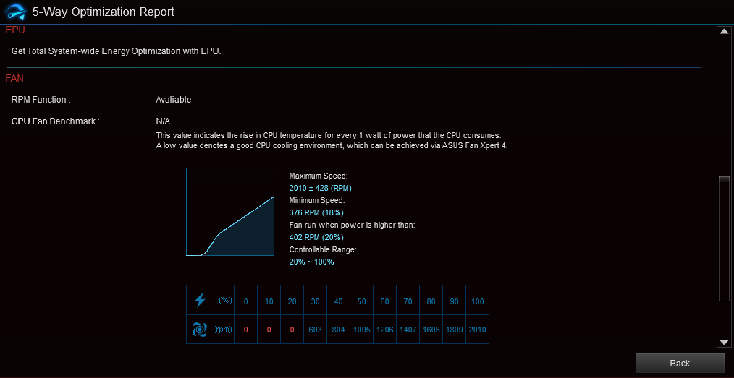The width and height of the screenshot is (734, 378).
Task: Click the 1206 rpm table cell
Action: (385, 330)
